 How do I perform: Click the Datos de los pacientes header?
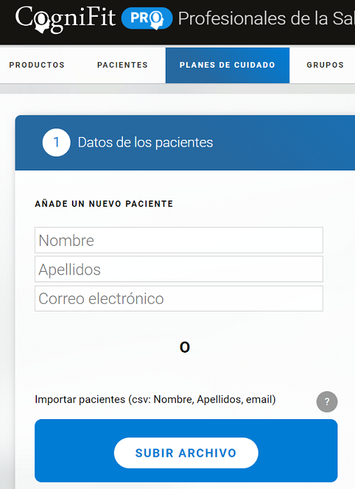145,143
